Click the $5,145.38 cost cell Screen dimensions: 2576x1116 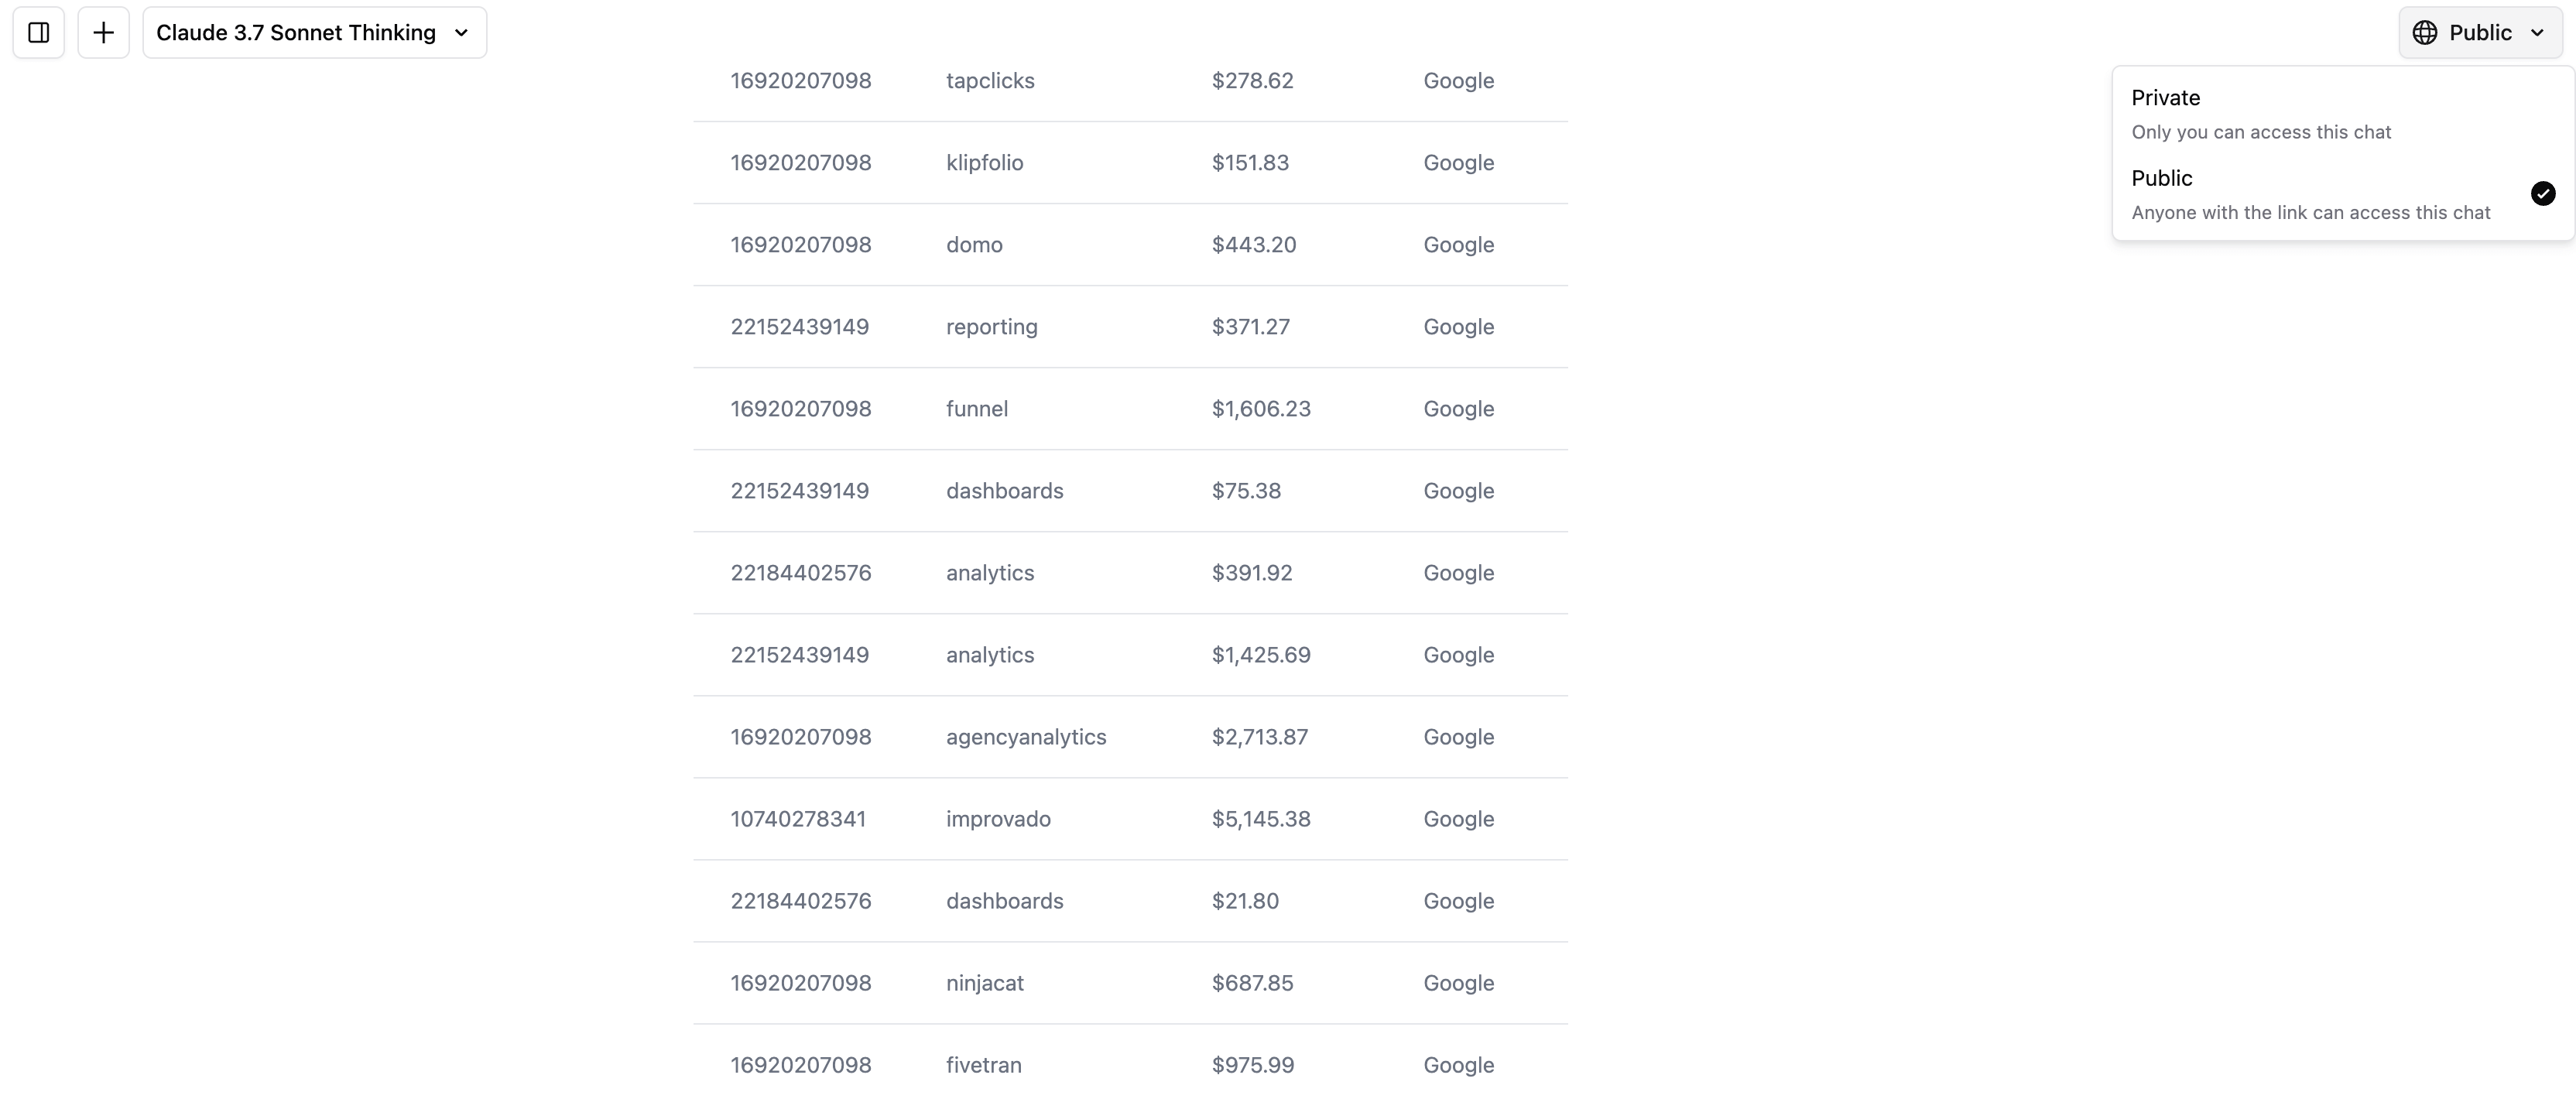tap(1261, 819)
